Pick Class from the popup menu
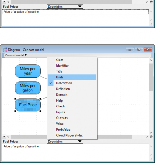 coord(72,60)
